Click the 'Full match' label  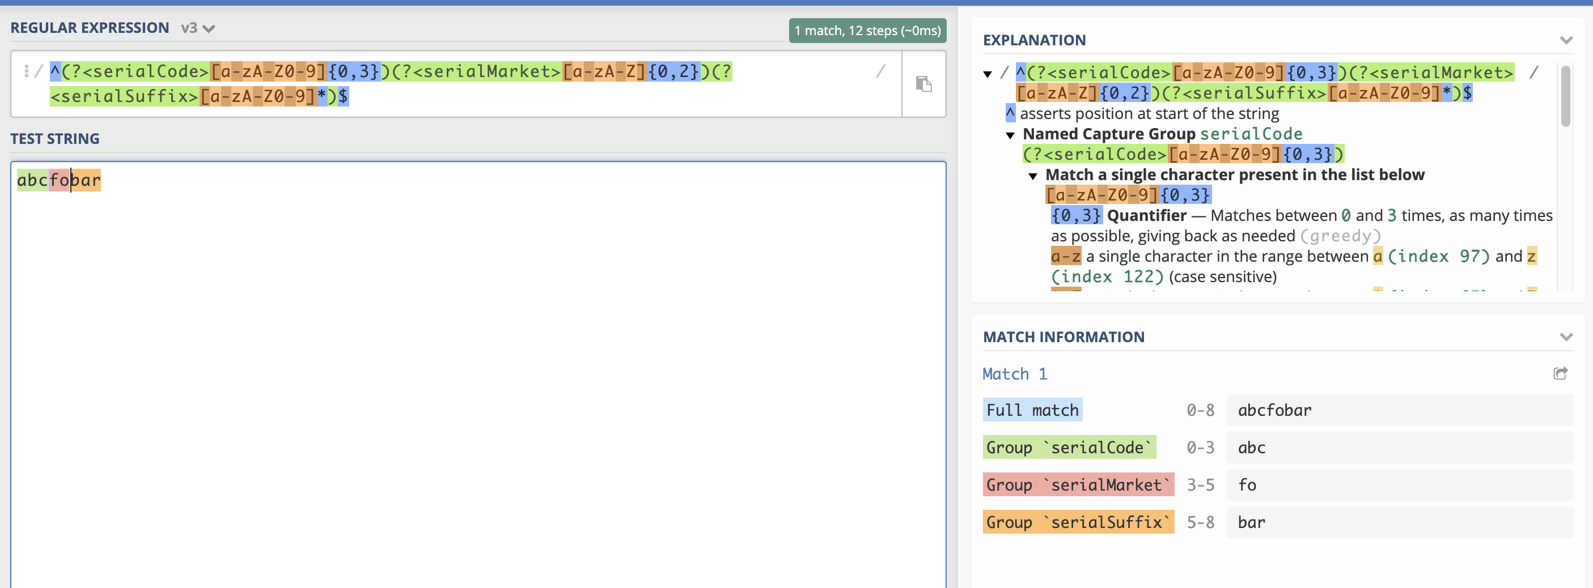(x=1032, y=410)
